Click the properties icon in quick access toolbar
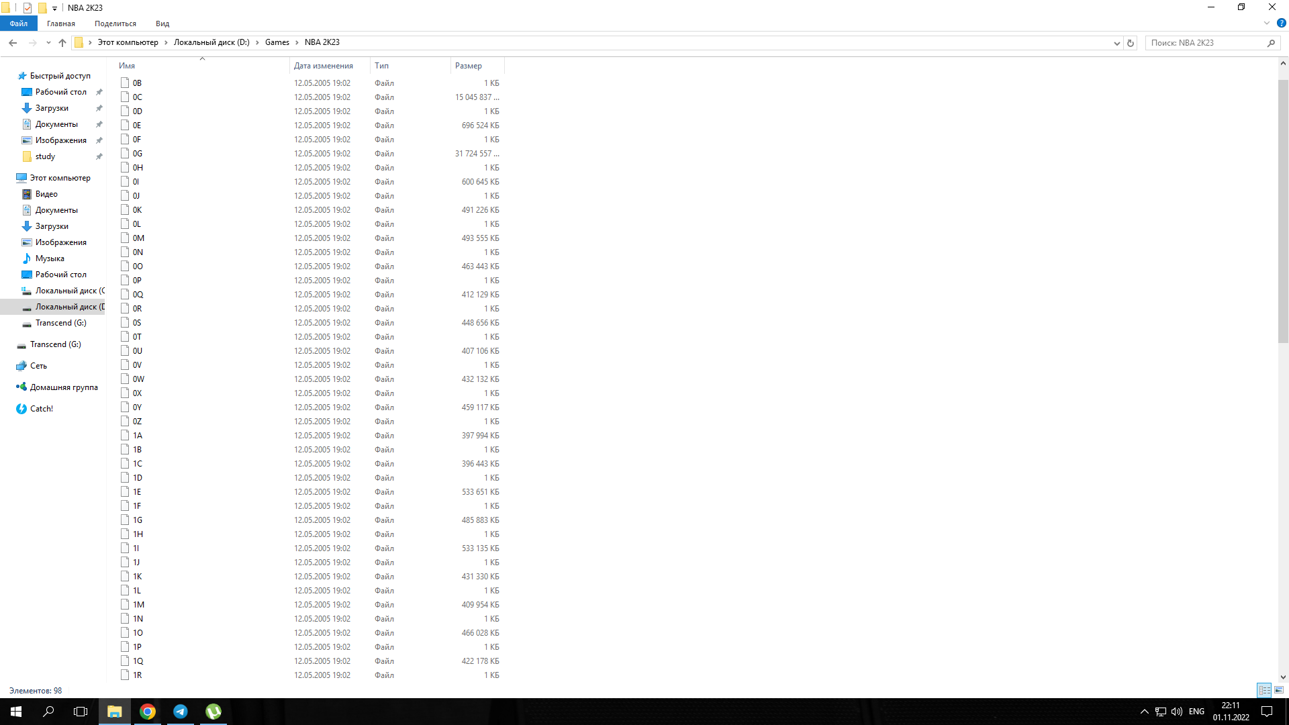 coord(28,8)
